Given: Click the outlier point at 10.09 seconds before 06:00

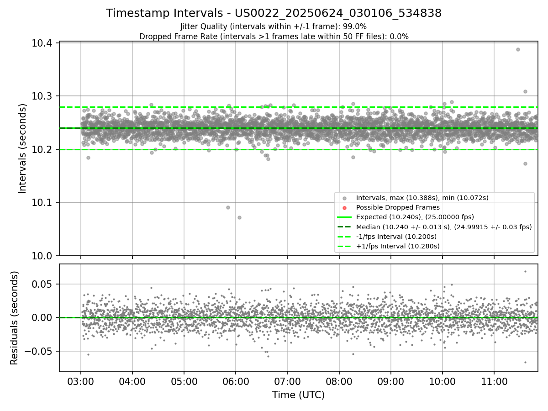Looking at the screenshot, I should pos(228,207).
